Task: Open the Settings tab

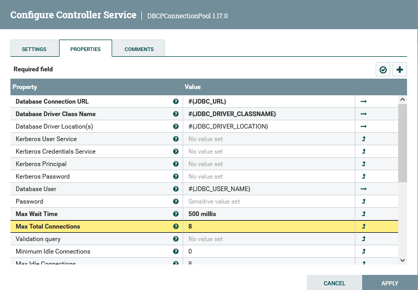Action: click(x=34, y=49)
